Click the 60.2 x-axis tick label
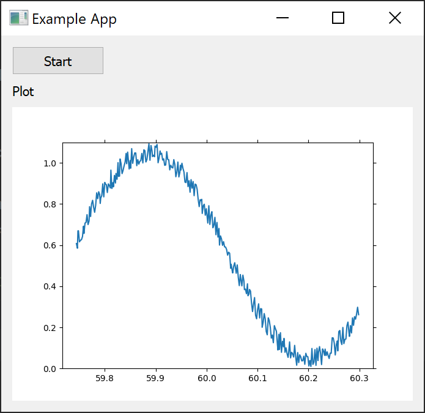Image resolution: width=425 pixels, height=413 pixels. coord(308,378)
